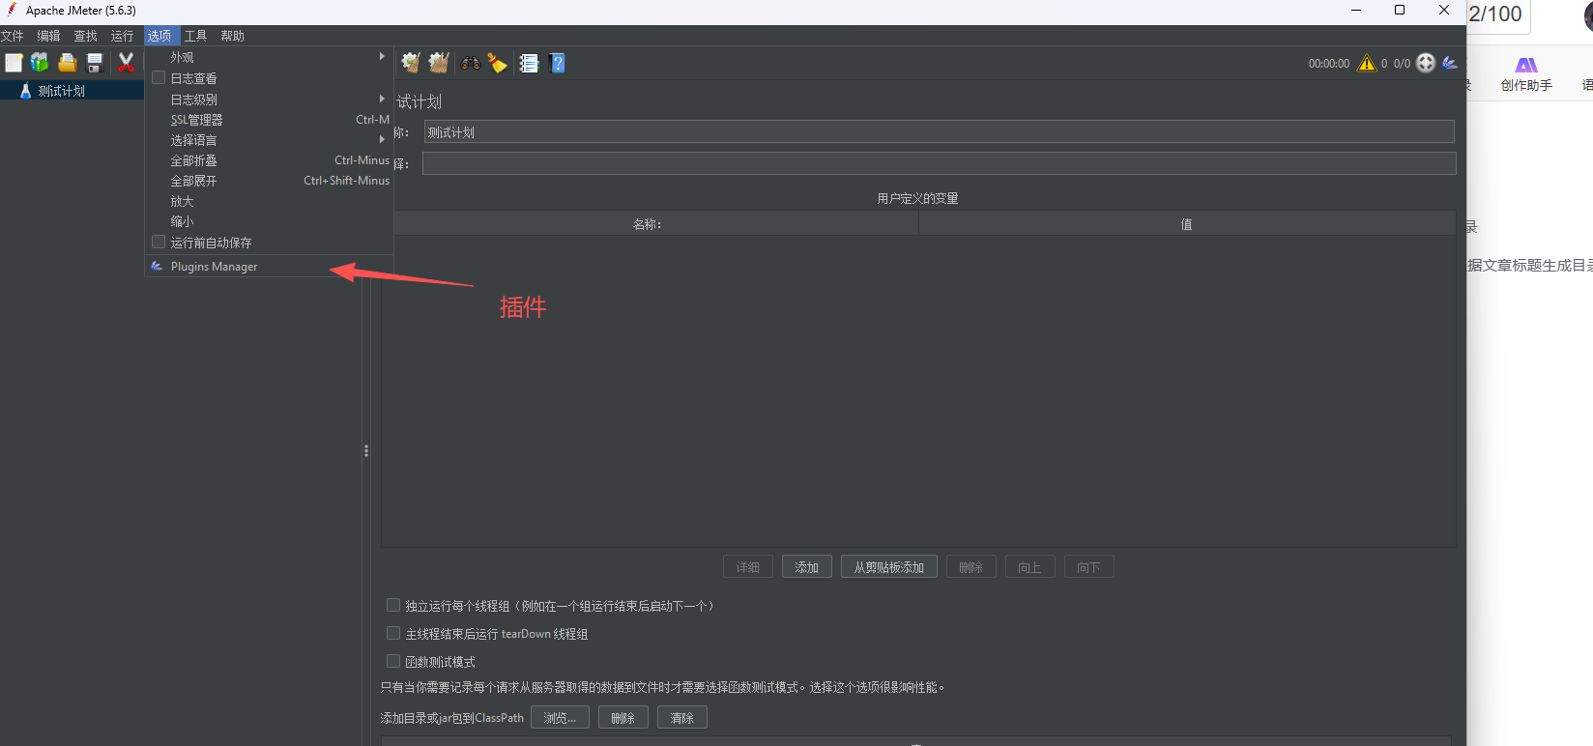Enable 函数测试模式 checkbox
The image size is (1593, 746).
(x=393, y=661)
